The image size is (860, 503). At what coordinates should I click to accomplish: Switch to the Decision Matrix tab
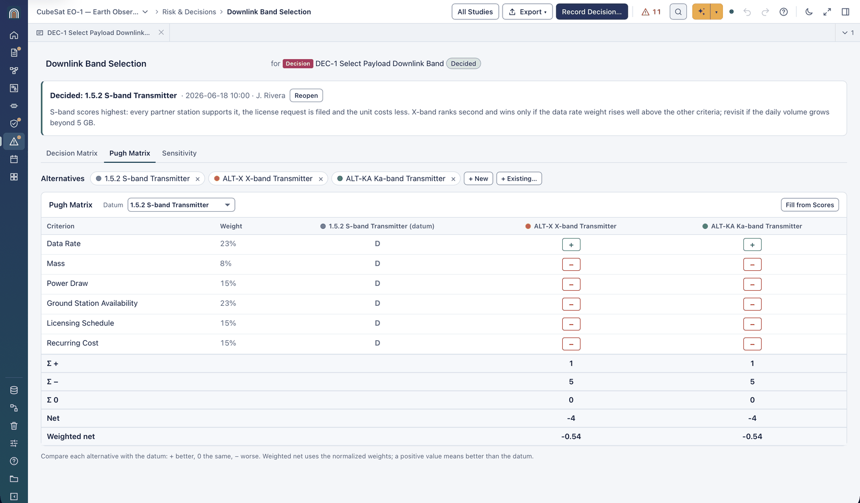(72, 153)
